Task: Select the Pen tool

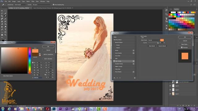Action: tap(2, 30)
